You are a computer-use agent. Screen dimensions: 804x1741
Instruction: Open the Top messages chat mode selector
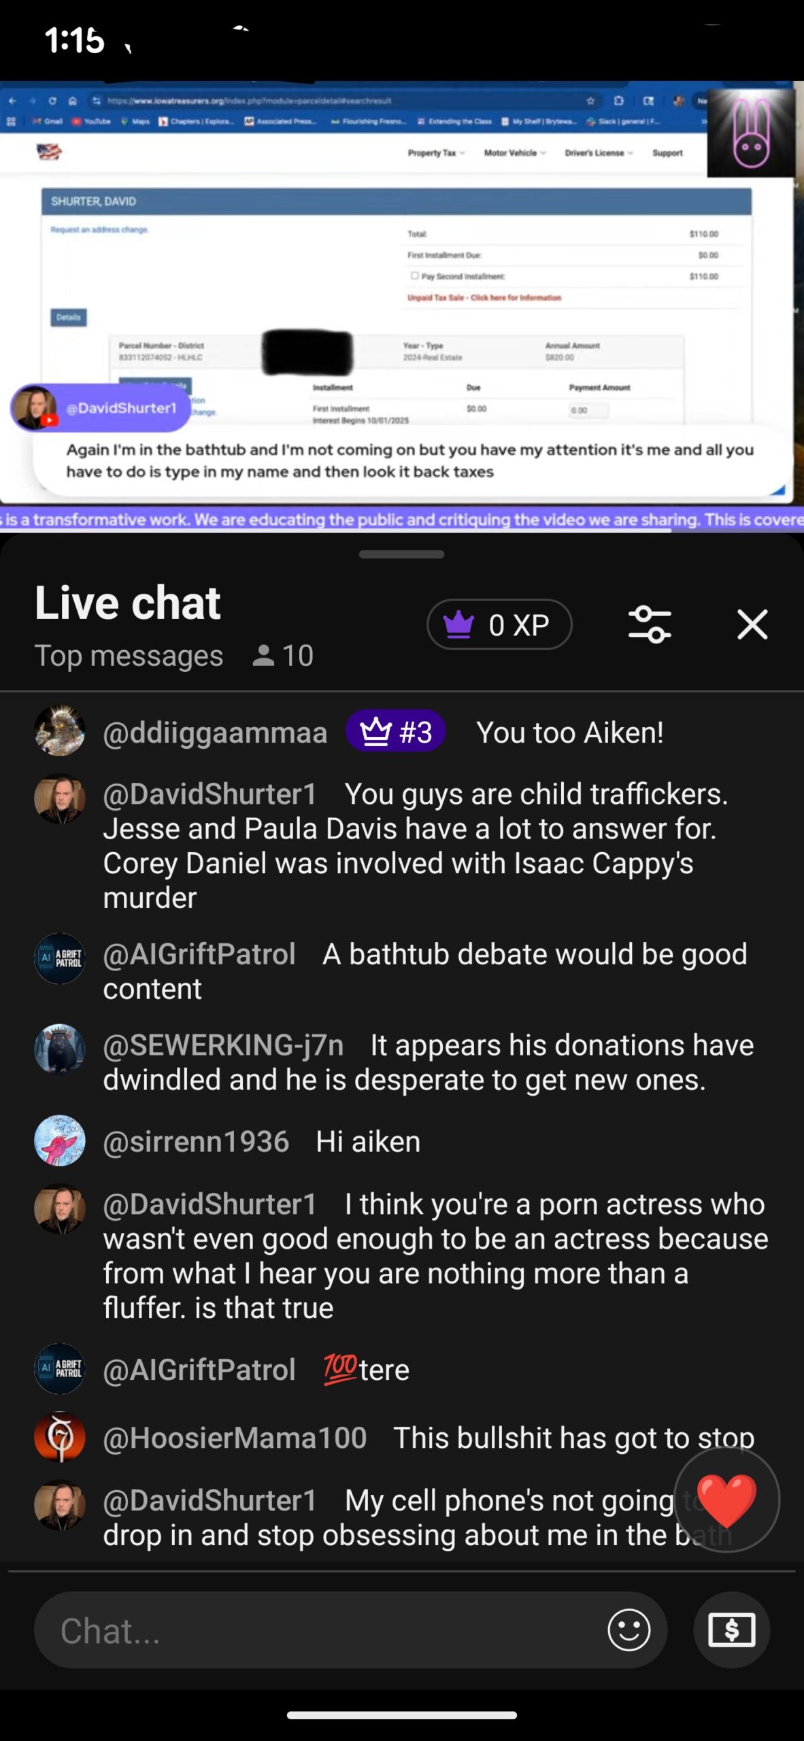pos(129,656)
